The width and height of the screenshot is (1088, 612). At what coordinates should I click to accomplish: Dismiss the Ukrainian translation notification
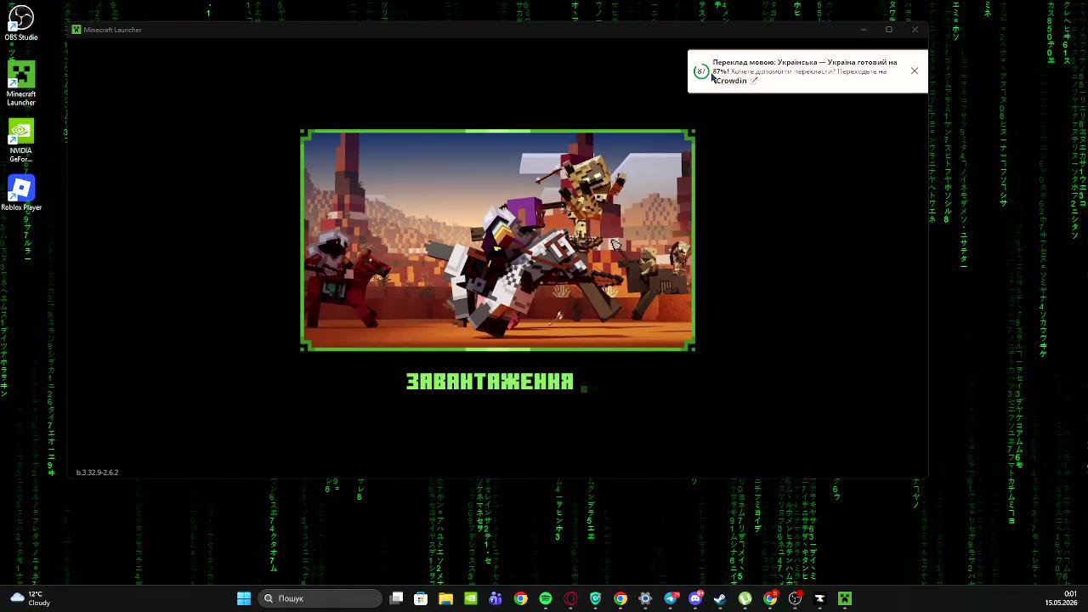914,71
